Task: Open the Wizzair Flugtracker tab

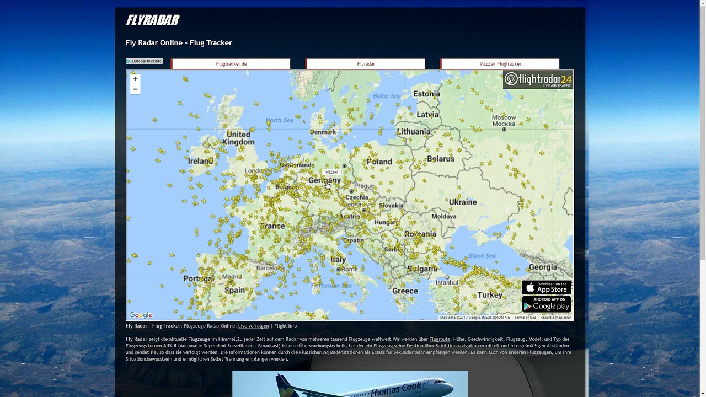Action: click(500, 64)
